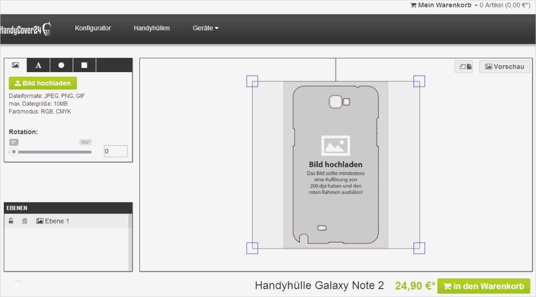The height and width of the screenshot is (297, 536).
Task: Click the Rotation label
Action: point(23,132)
